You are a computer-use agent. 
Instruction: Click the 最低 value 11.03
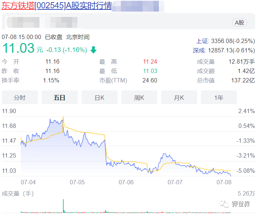pyautogui.click(x=150, y=71)
